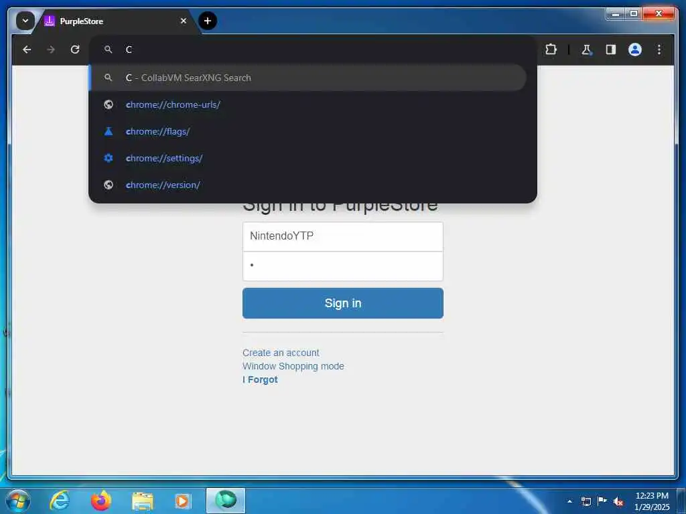Open the network tray icon

tap(586, 501)
